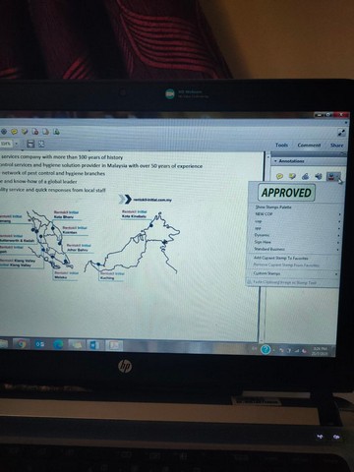Open Google Chrome from the taskbar
The width and height of the screenshot is (354, 472).
(x=22, y=344)
